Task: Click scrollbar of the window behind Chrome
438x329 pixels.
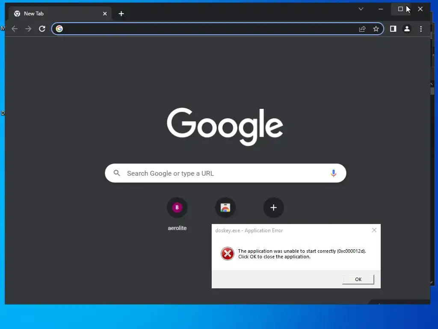Action: coord(432,91)
